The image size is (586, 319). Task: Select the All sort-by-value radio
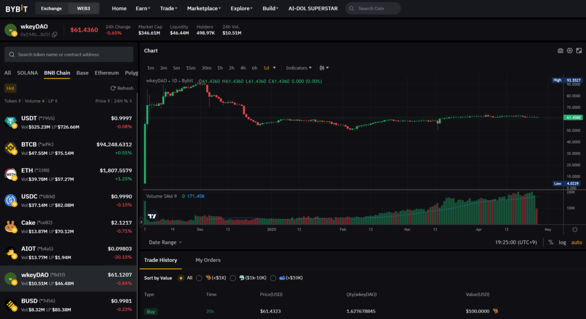point(181,278)
